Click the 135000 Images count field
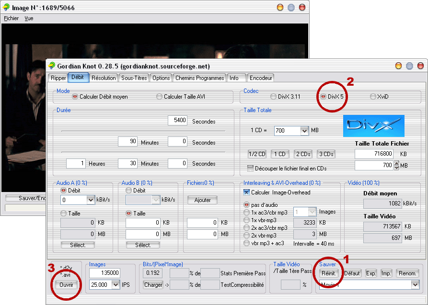The width and height of the screenshot is (428, 305). (104, 273)
